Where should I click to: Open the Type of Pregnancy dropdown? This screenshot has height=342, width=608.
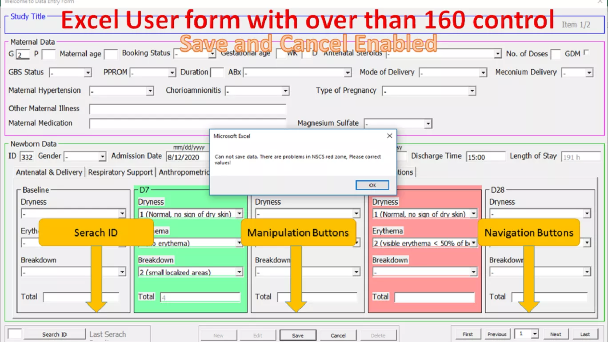point(472,91)
